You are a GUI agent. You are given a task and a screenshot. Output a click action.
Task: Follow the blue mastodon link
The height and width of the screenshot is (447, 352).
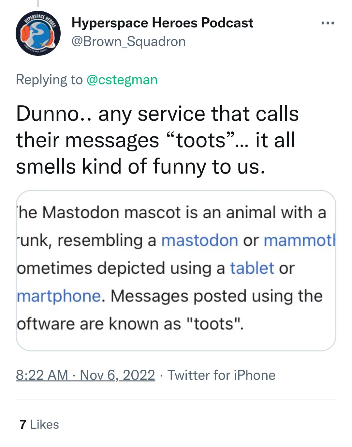(x=200, y=240)
